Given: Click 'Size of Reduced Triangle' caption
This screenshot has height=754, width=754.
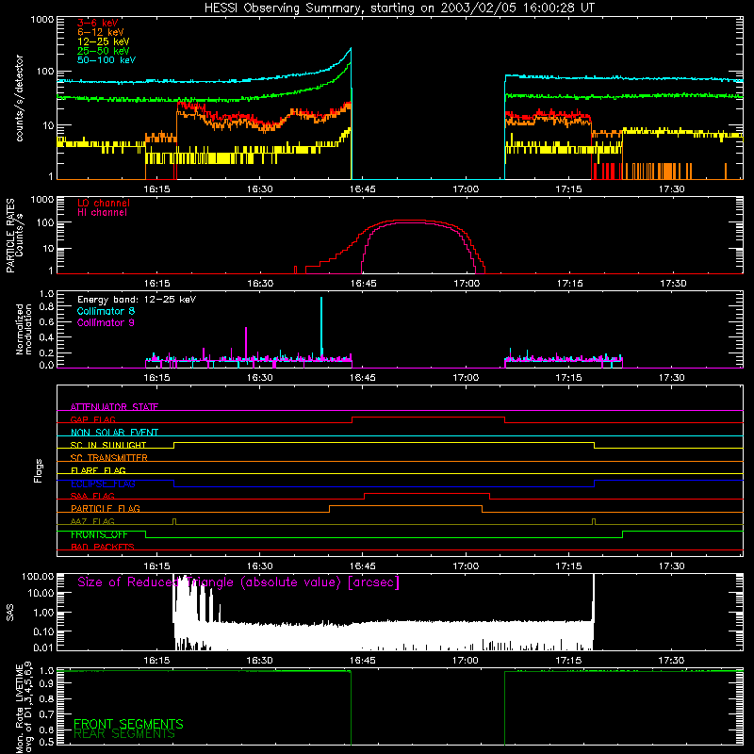Looking at the screenshot, I should pos(238,582).
